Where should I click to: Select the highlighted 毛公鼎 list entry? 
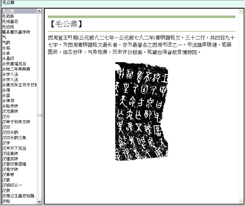tap(19, 11)
